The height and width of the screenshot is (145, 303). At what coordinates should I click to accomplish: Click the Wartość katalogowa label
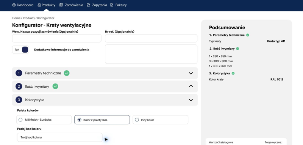[x=221, y=142]
